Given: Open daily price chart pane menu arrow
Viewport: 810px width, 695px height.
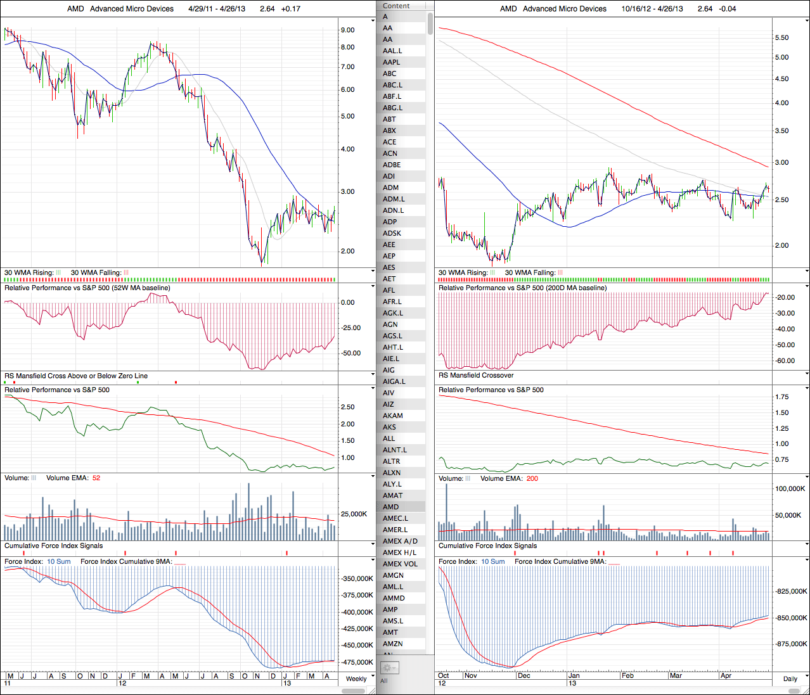Looking at the screenshot, I should [806, 22].
